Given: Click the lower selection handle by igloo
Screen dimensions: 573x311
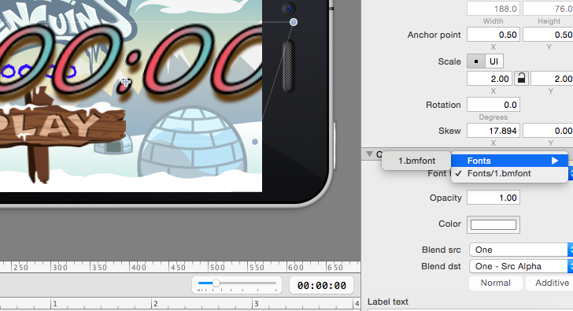Looking at the screenshot, I should pos(255,142).
